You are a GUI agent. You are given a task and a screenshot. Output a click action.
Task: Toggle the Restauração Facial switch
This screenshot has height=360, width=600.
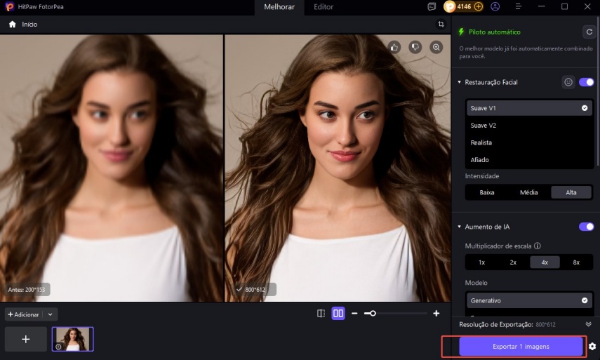586,82
